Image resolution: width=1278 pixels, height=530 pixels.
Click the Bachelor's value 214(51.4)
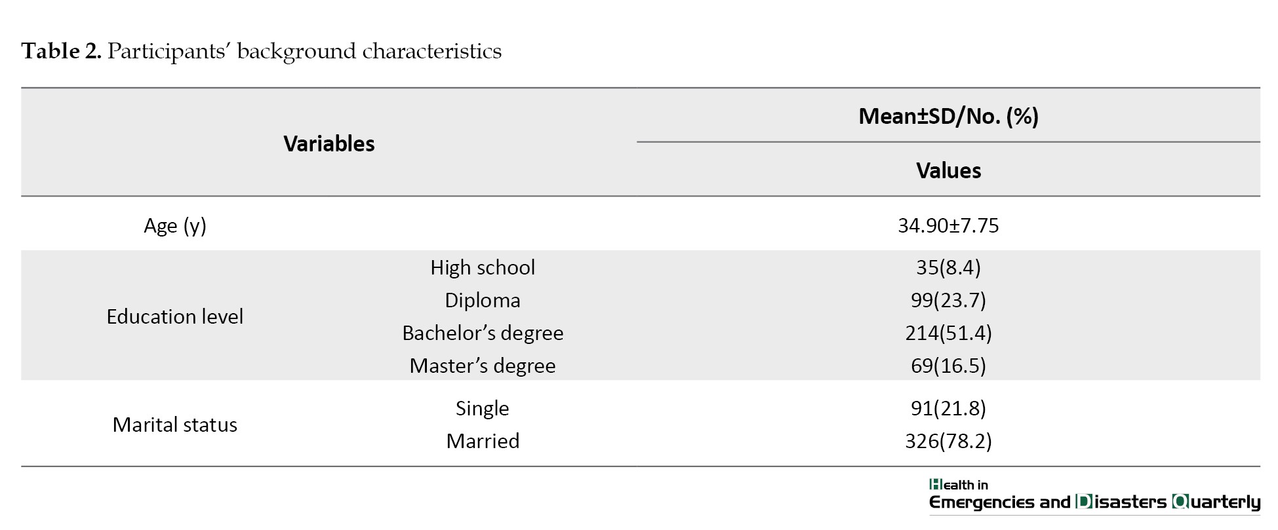pyautogui.click(x=948, y=333)
